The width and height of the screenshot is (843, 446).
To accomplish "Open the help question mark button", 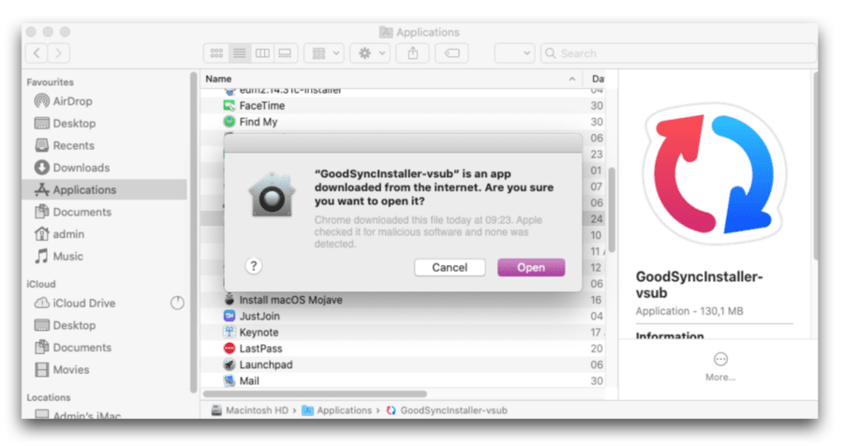I will coord(254,266).
